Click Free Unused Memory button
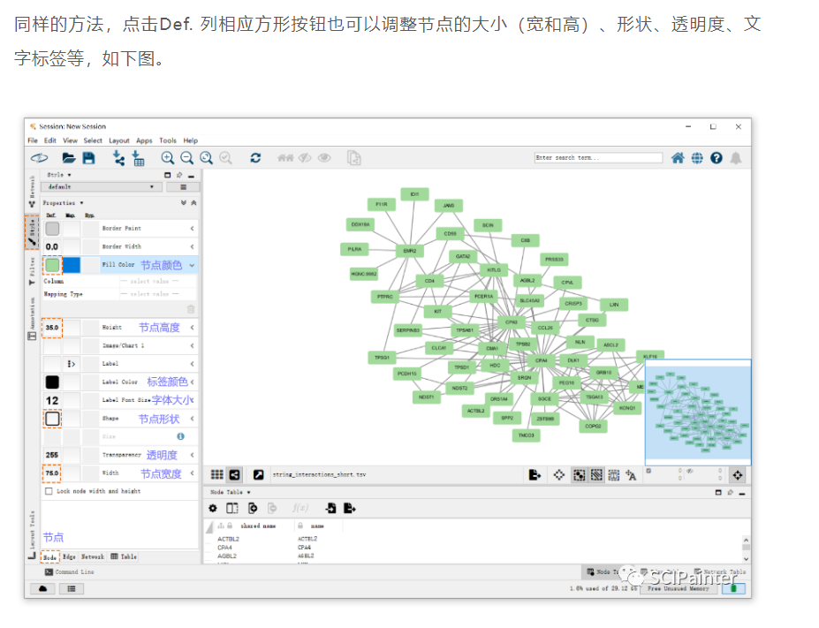Screen dimensions: 819x628 tap(678, 588)
